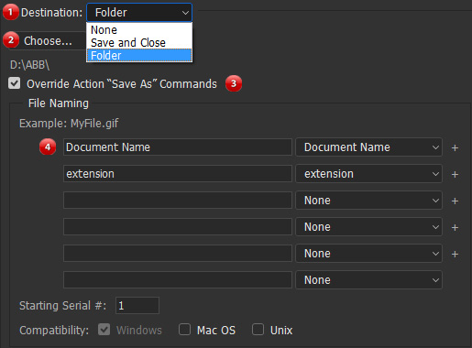Open the fourth-row None naming dropdown
472x348 pixels.
(x=368, y=227)
